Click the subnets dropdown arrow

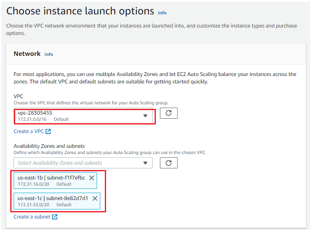(x=145, y=163)
